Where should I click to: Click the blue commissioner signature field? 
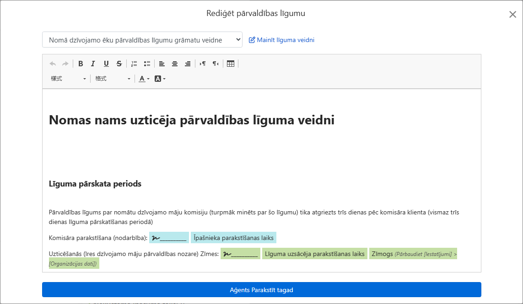169,238
